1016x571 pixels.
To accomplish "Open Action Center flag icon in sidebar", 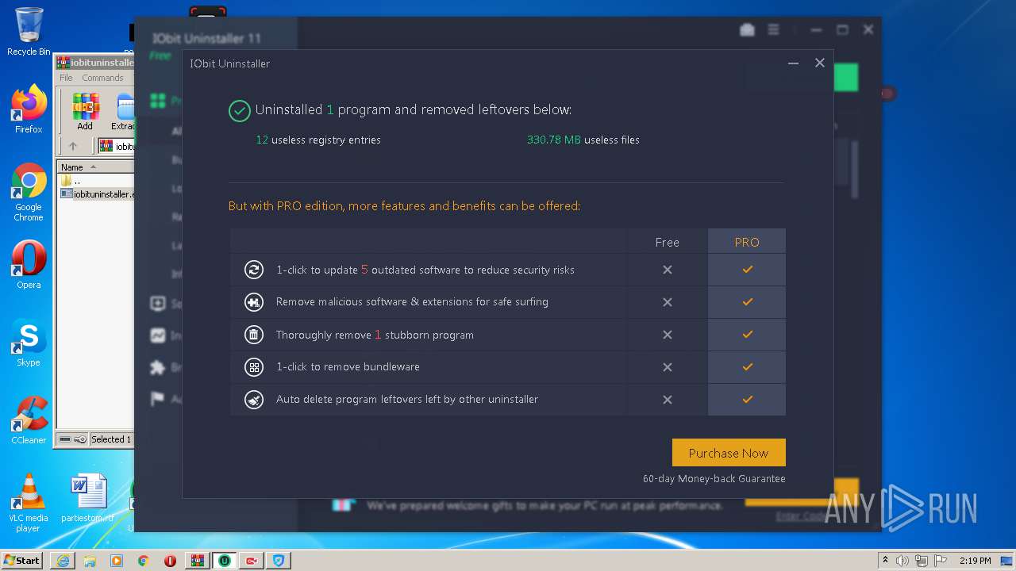I will pos(158,399).
